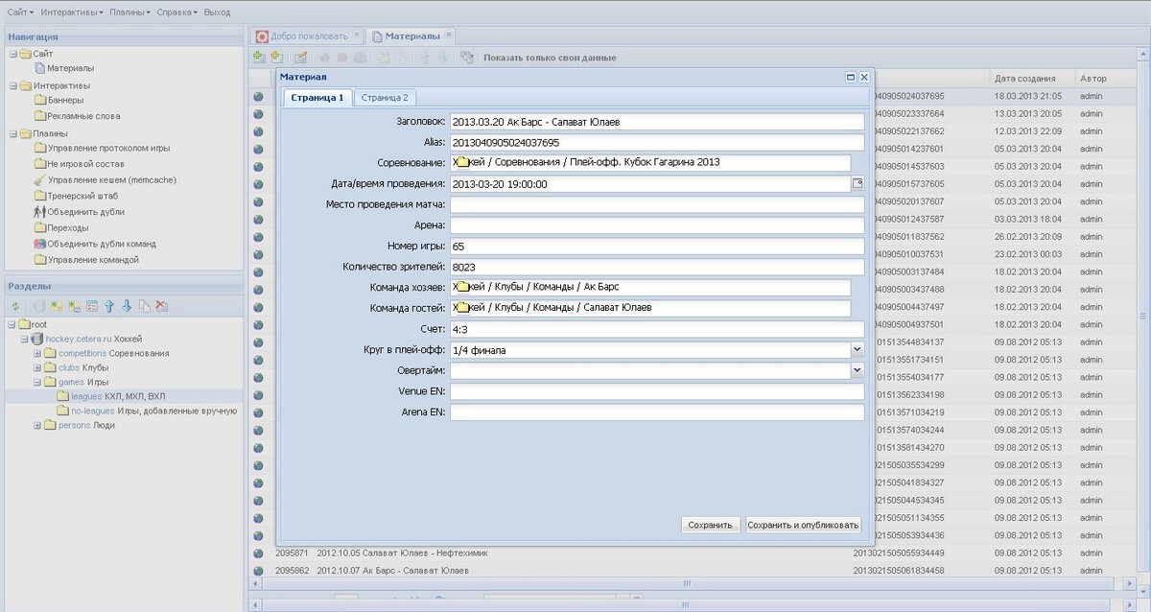Click the Сохранить button
1151x612 pixels.
pos(711,525)
